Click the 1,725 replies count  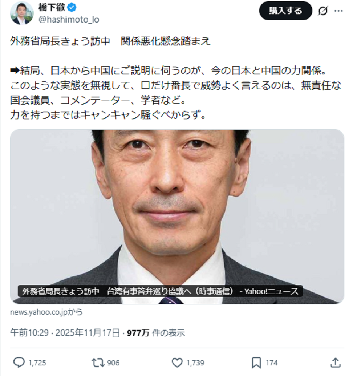tap(37, 363)
